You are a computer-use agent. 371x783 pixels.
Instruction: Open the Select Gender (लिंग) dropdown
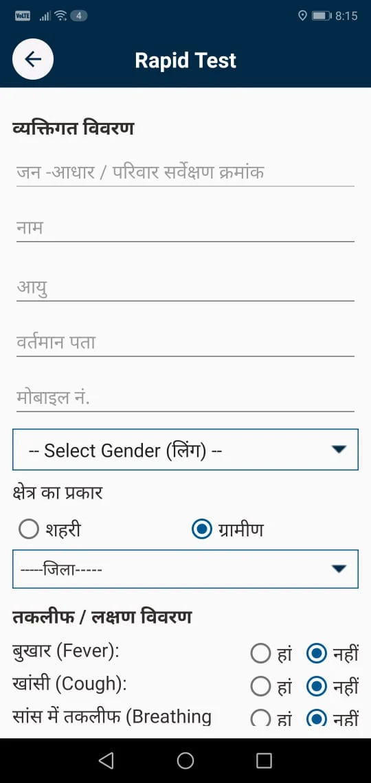[x=185, y=449]
